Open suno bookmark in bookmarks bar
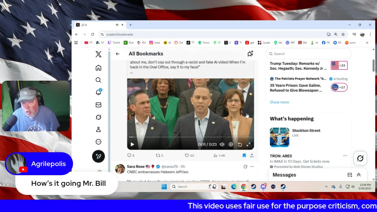The width and height of the screenshot is (377, 212). 350,43
